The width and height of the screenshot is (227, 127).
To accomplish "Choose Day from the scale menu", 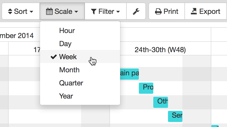I will [x=65, y=44].
